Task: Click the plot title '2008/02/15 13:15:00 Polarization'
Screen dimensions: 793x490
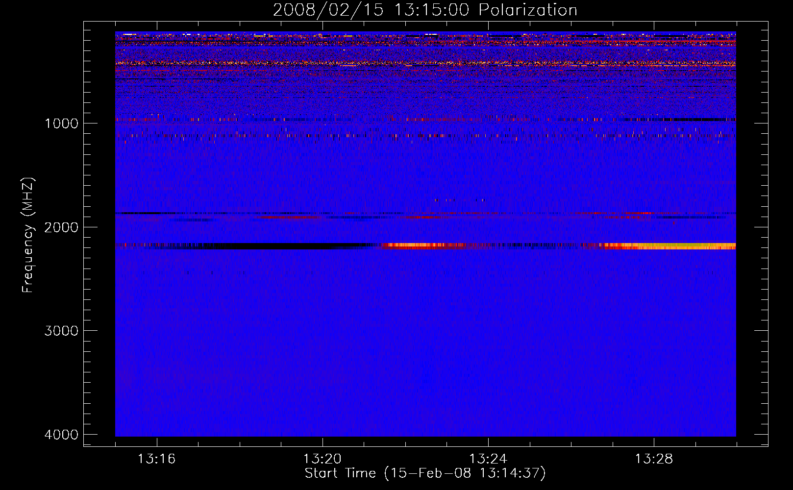Action: point(425,10)
